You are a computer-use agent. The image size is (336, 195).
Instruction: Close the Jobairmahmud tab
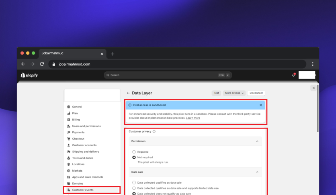tap(102, 54)
